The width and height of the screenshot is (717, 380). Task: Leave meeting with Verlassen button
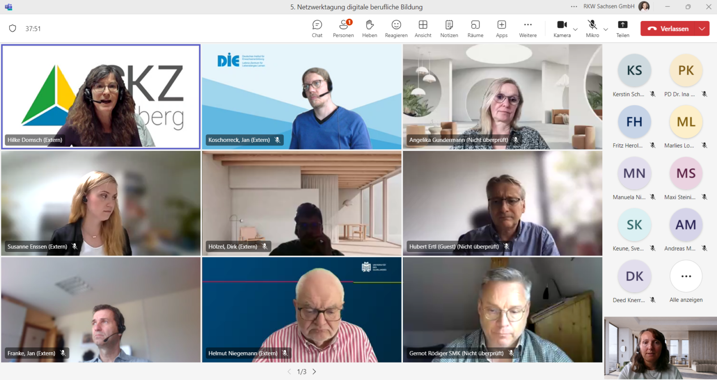coord(668,29)
